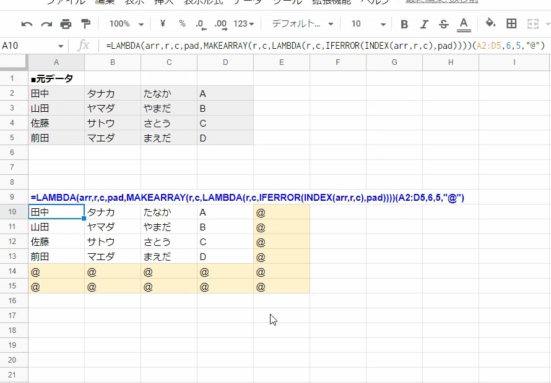Viewport: 551px width, 383px height.
Task: Select cell A15 containing @
Action: pos(56,286)
